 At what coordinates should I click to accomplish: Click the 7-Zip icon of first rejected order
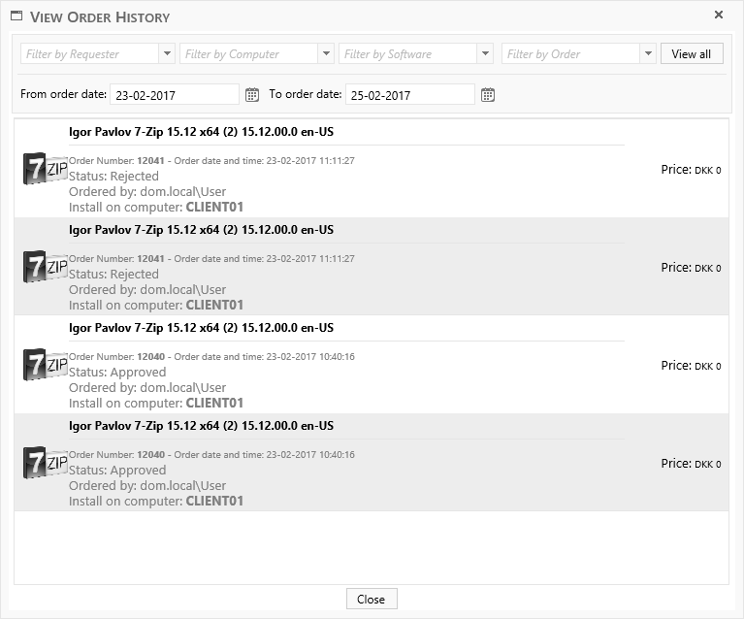coord(45,169)
